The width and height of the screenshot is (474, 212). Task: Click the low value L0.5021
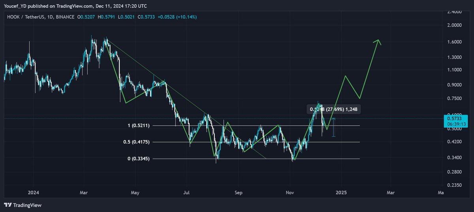pyautogui.click(x=127, y=17)
